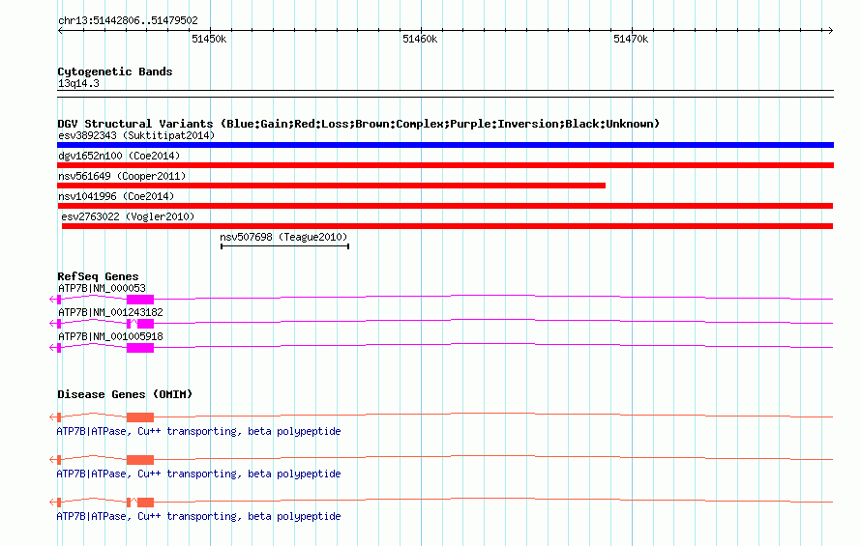
Task: Click the first OMIM ATP7B disease gene link
Action: pos(198,431)
